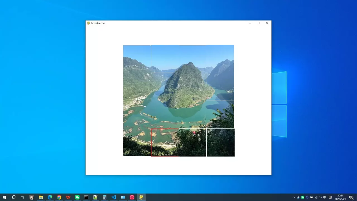Open File Explorer
Viewport: 357px width, 201px height.
(41, 197)
